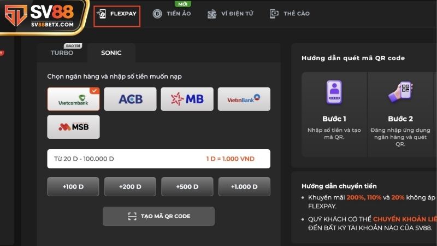Viewport: 437px width, 246px height.
Task: Select the SONIC tab
Action: [111, 52]
